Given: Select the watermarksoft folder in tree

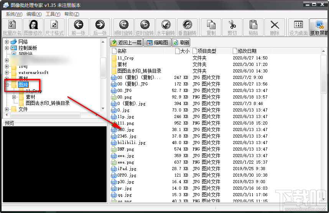Looking at the screenshot, I should (x=34, y=72).
